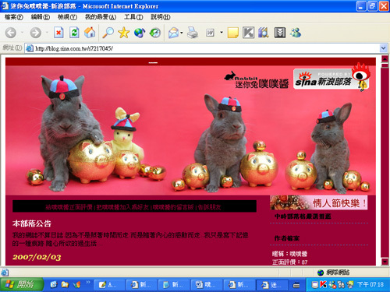Open Favorites with the star icon
This screenshot has width=390, height=292.
(x=123, y=33)
